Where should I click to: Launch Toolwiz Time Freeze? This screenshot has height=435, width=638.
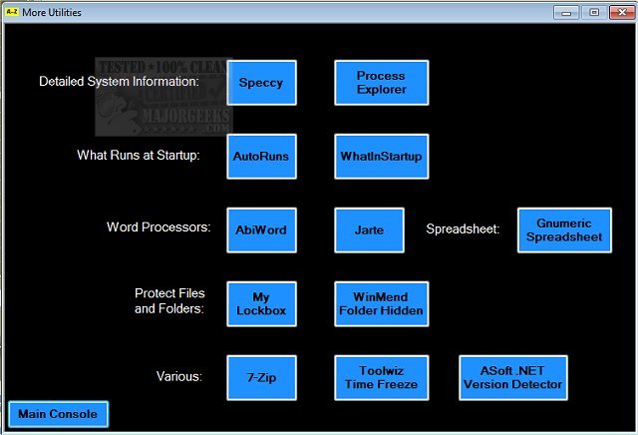point(381,377)
